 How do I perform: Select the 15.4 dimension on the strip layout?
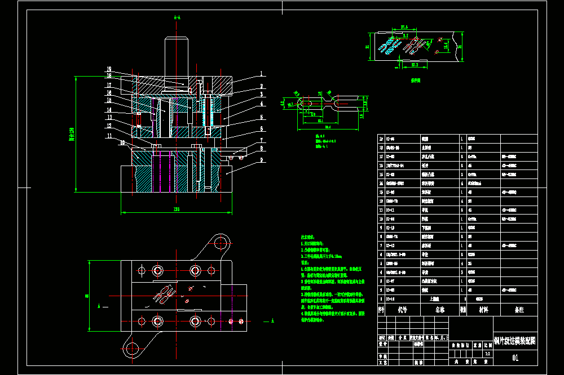click(x=446, y=46)
